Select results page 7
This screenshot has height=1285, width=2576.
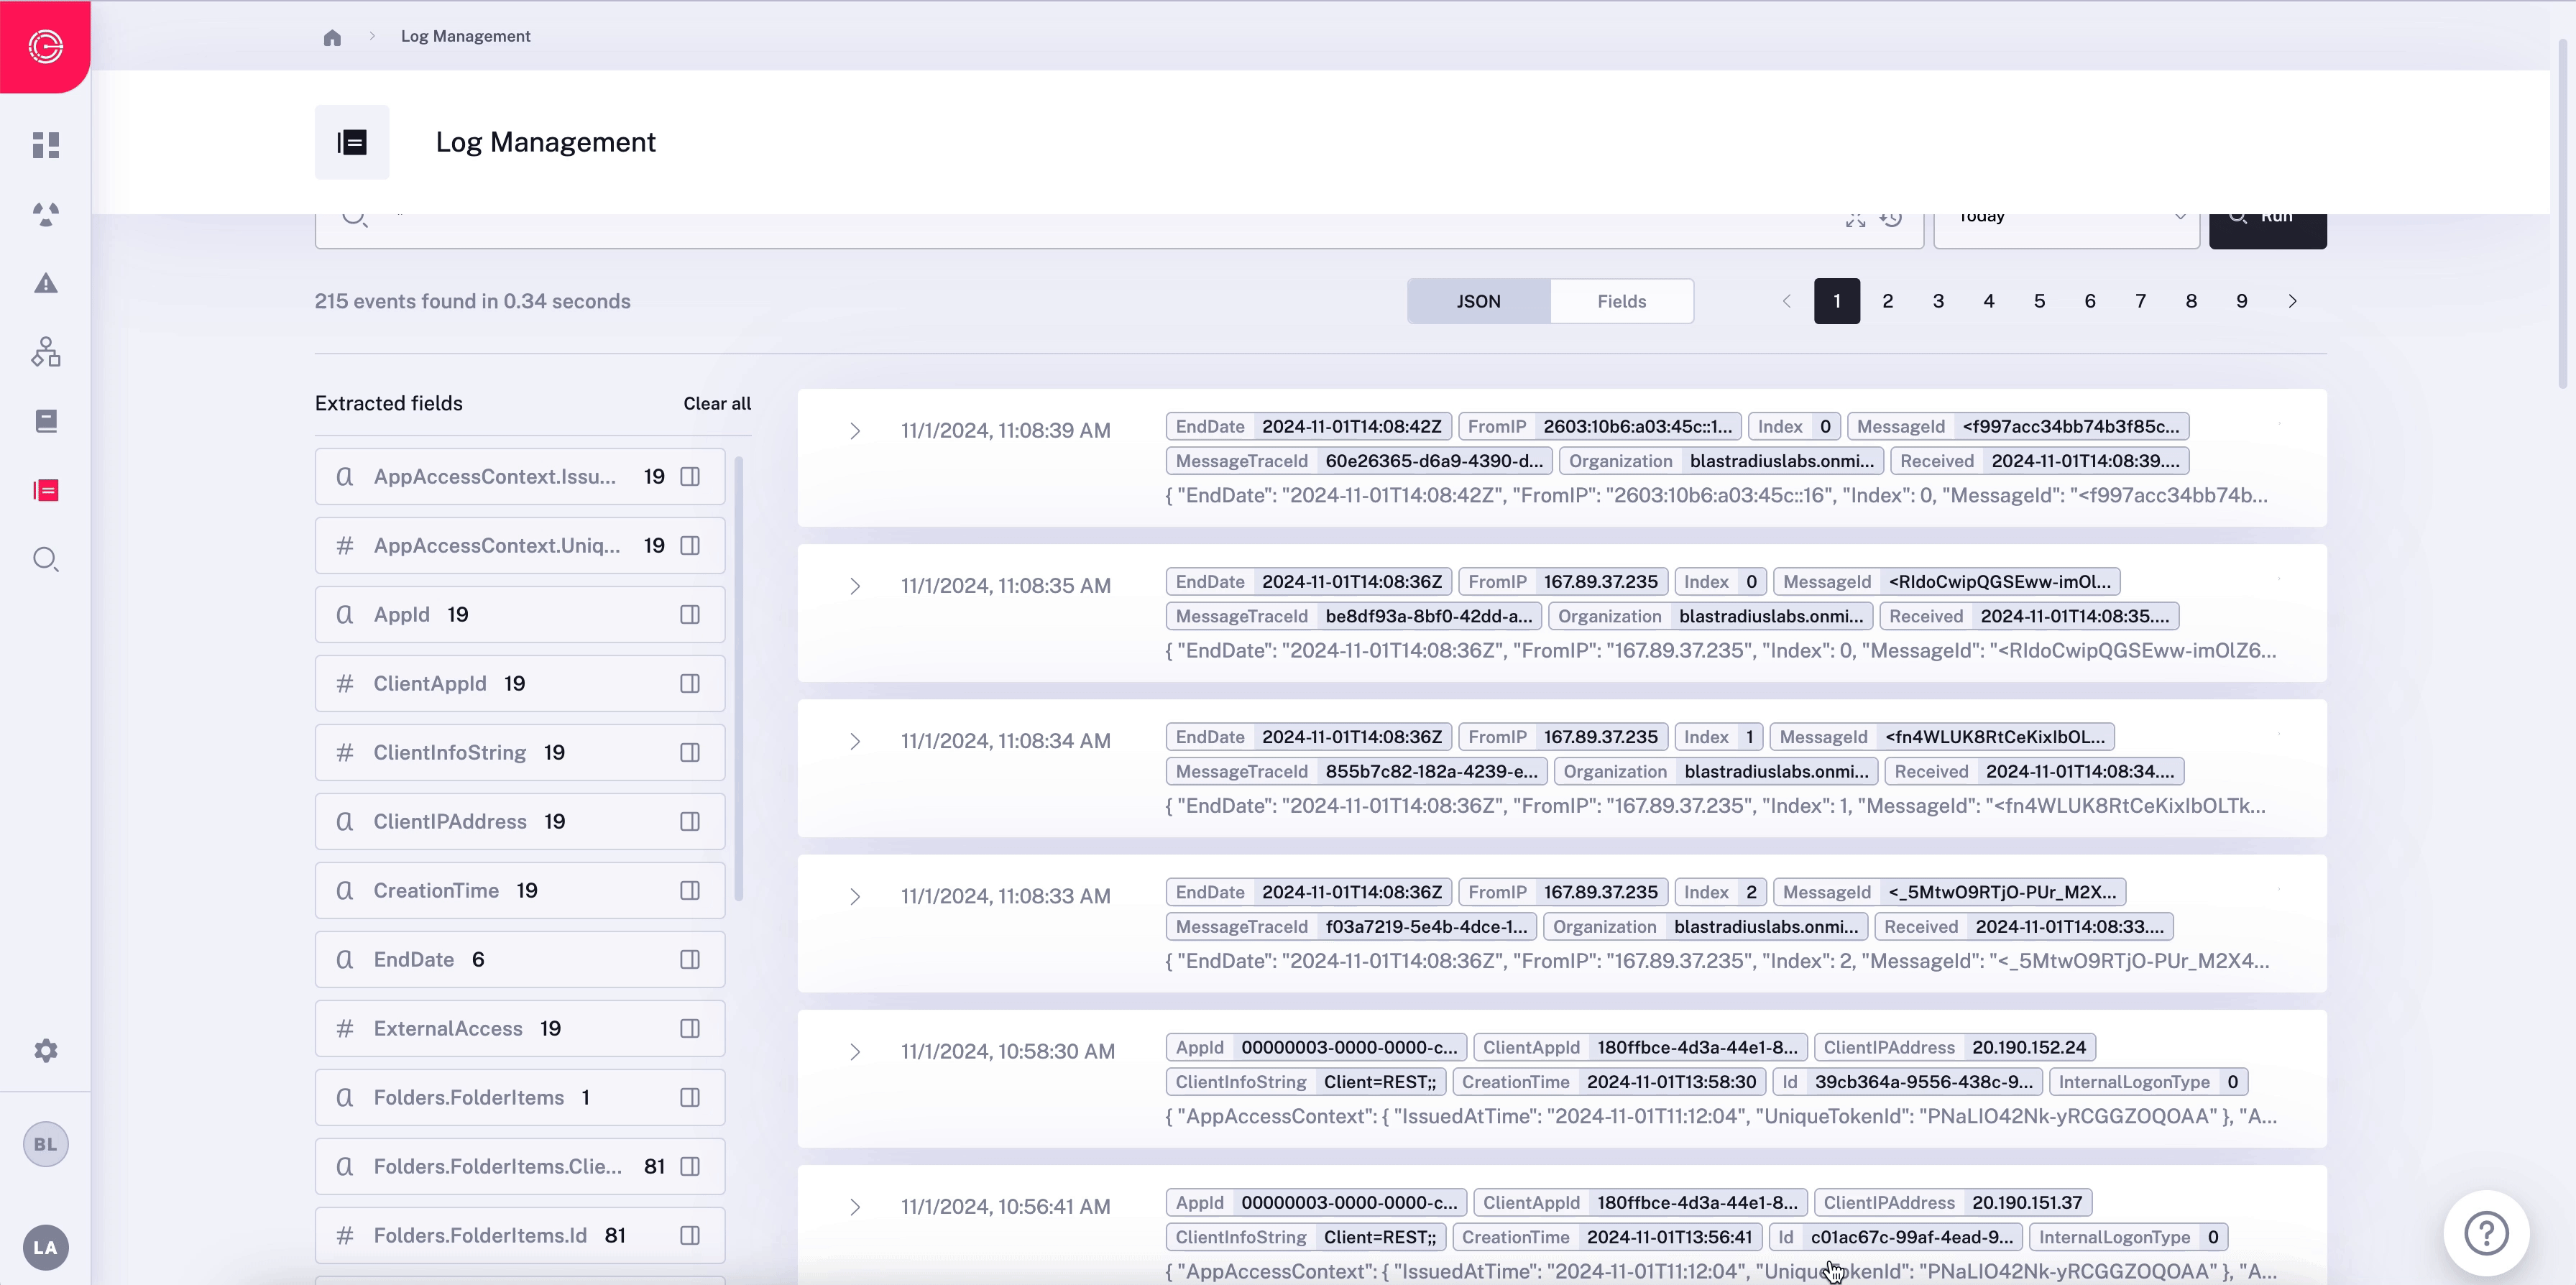point(2140,301)
